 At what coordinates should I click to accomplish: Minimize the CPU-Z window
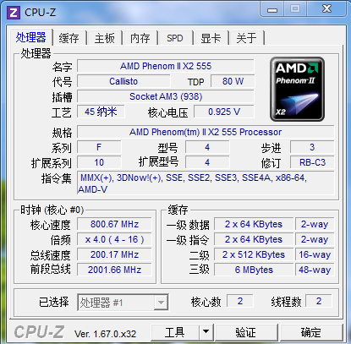[x=272, y=9]
